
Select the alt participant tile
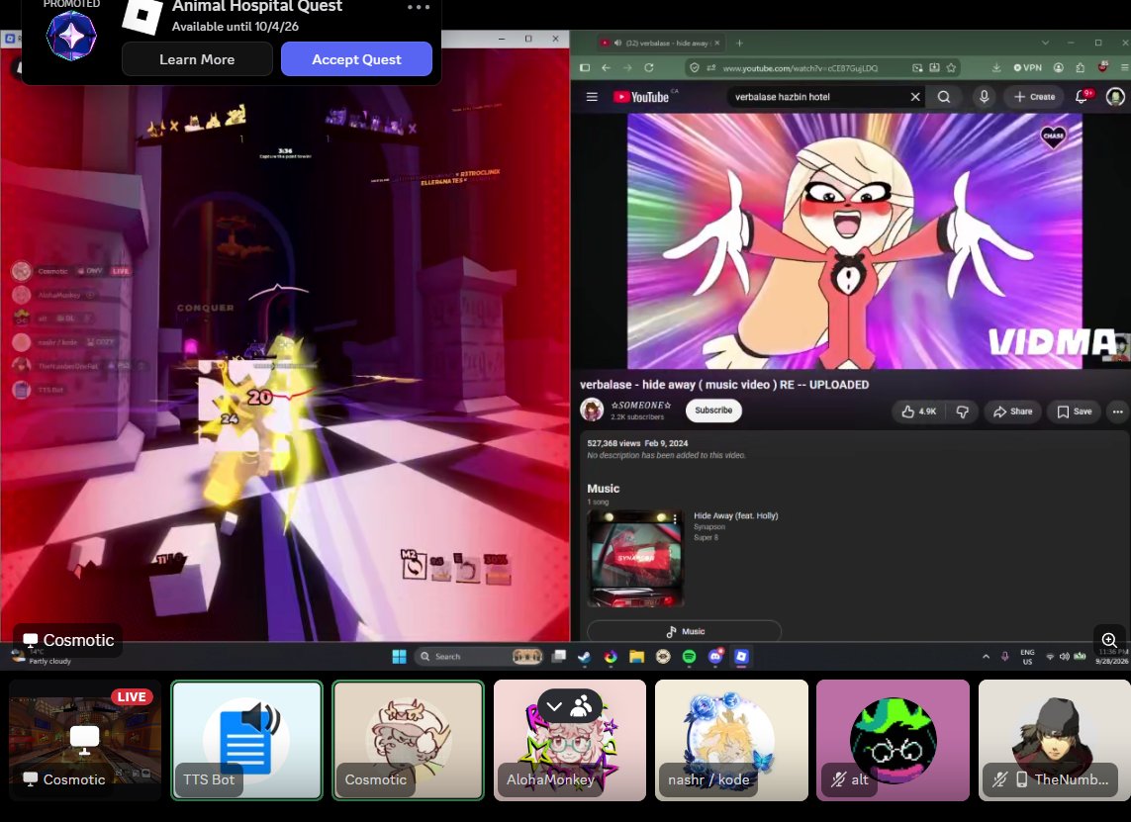tap(893, 741)
